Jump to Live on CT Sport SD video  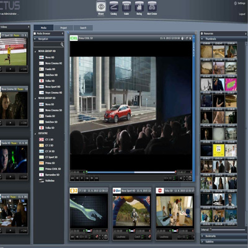[23, 69]
